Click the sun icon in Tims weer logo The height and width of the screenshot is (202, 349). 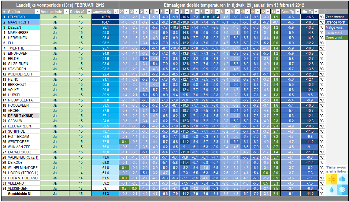click(331, 179)
